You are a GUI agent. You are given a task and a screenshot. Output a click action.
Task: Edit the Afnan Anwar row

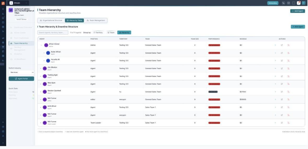point(282,45)
